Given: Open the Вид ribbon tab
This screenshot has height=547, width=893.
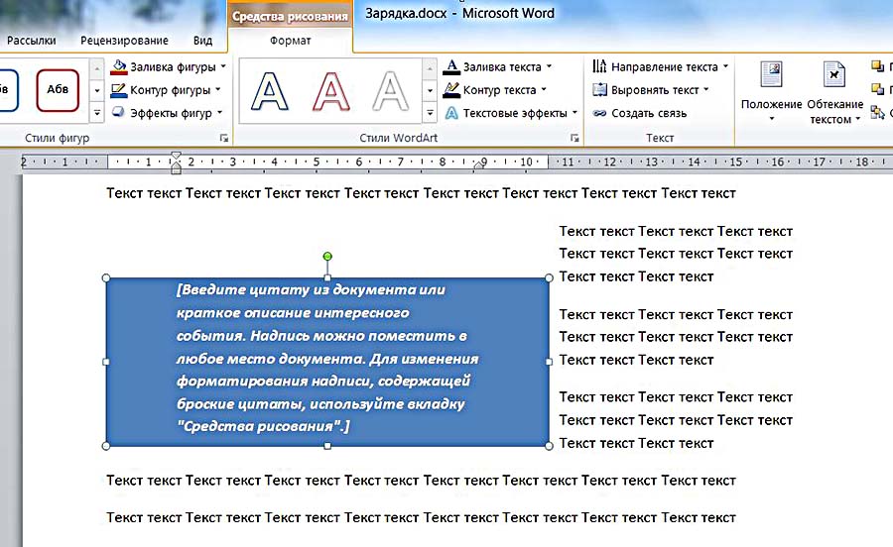Looking at the screenshot, I should coord(202,41).
